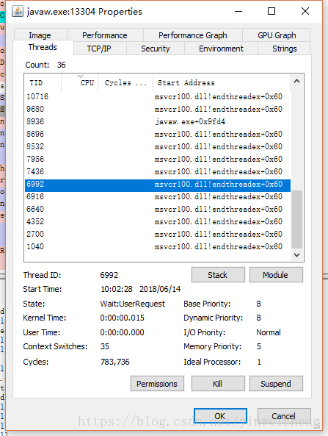Click the scroll down arrow in the thread list

(x=296, y=255)
